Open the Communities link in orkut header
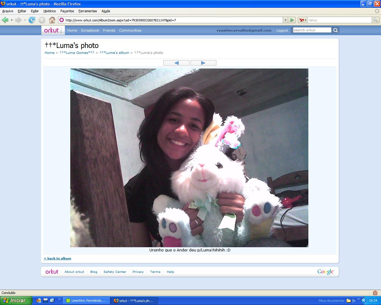The width and height of the screenshot is (381, 305). click(x=130, y=30)
